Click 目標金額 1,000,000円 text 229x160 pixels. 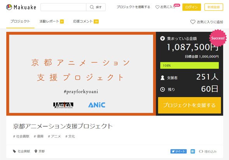click(x=202, y=57)
